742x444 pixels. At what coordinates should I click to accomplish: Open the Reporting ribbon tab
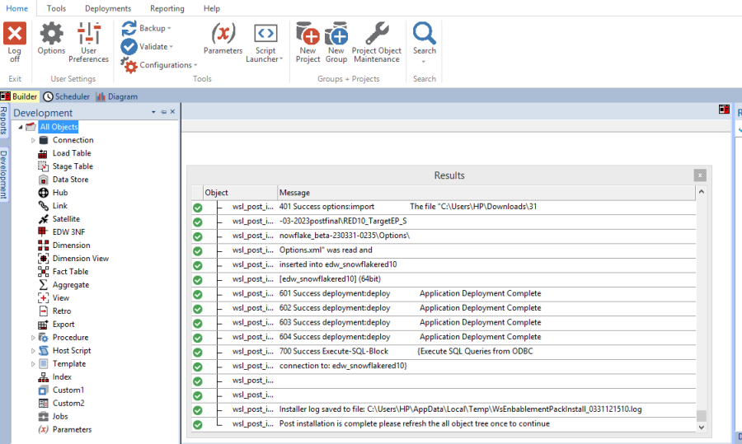167,8
